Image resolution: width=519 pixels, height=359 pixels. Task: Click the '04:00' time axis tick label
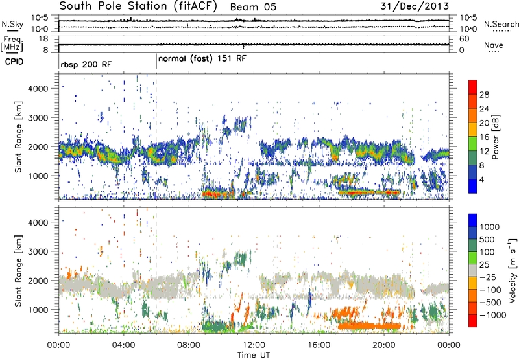pos(123,345)
